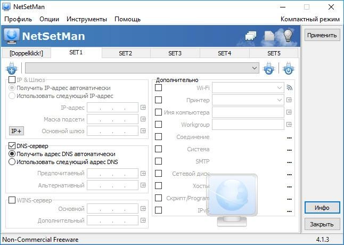Click the refresh network adapters icon
344x245 pixels.
[x=269, y=68]
